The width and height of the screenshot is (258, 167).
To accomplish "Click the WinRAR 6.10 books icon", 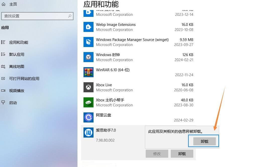I will (x=88, y=72).
